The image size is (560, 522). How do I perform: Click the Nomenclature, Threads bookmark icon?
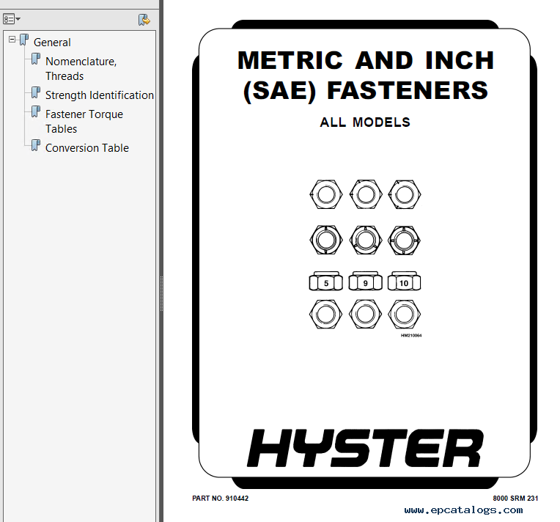[36, 59]
